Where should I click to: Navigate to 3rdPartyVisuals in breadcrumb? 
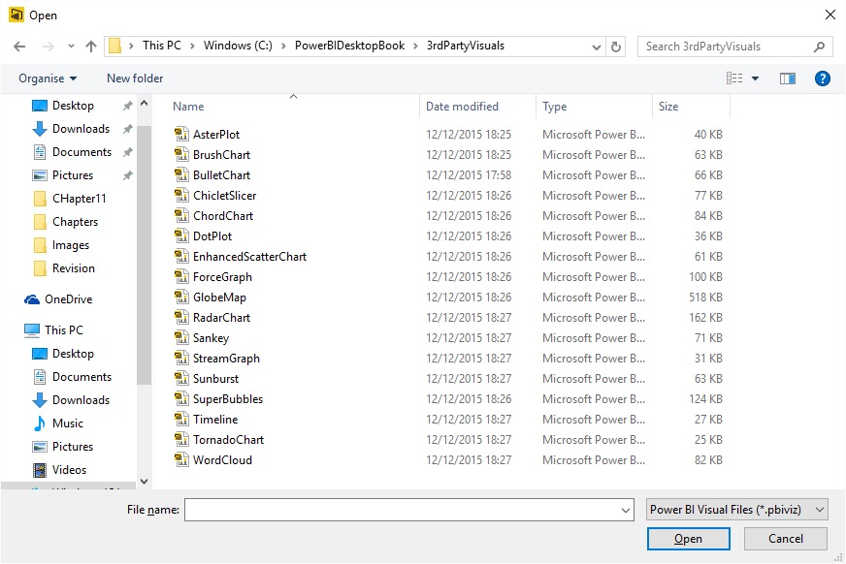[x=466, y=46]
